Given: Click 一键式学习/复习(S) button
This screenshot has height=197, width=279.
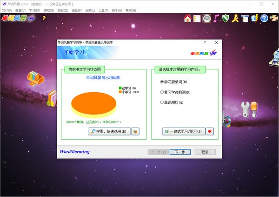Looking at the screenshot, I should (184, 132).
